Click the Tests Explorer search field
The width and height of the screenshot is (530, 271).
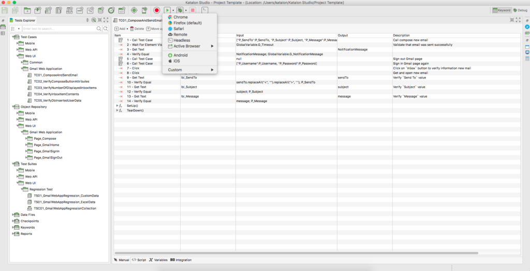(x=59, y=29)
